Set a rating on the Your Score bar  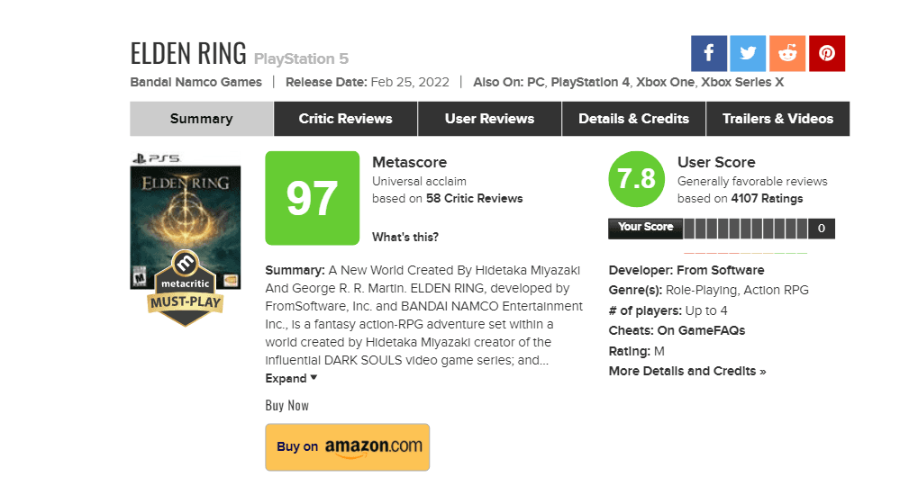746,229
